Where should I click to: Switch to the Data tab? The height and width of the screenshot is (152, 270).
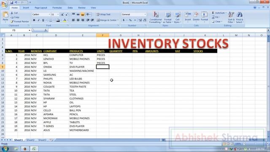click(x=70, y=8)
